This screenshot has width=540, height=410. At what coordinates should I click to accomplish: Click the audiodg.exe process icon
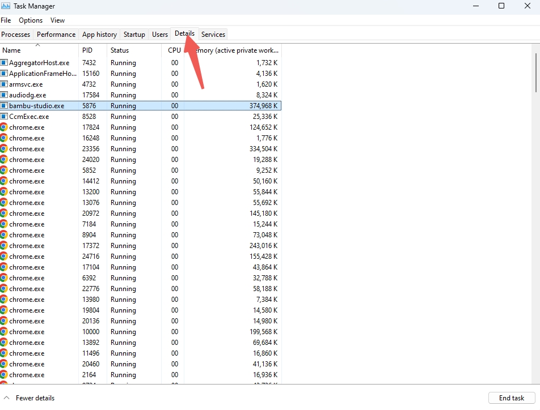tap(4, 95)
